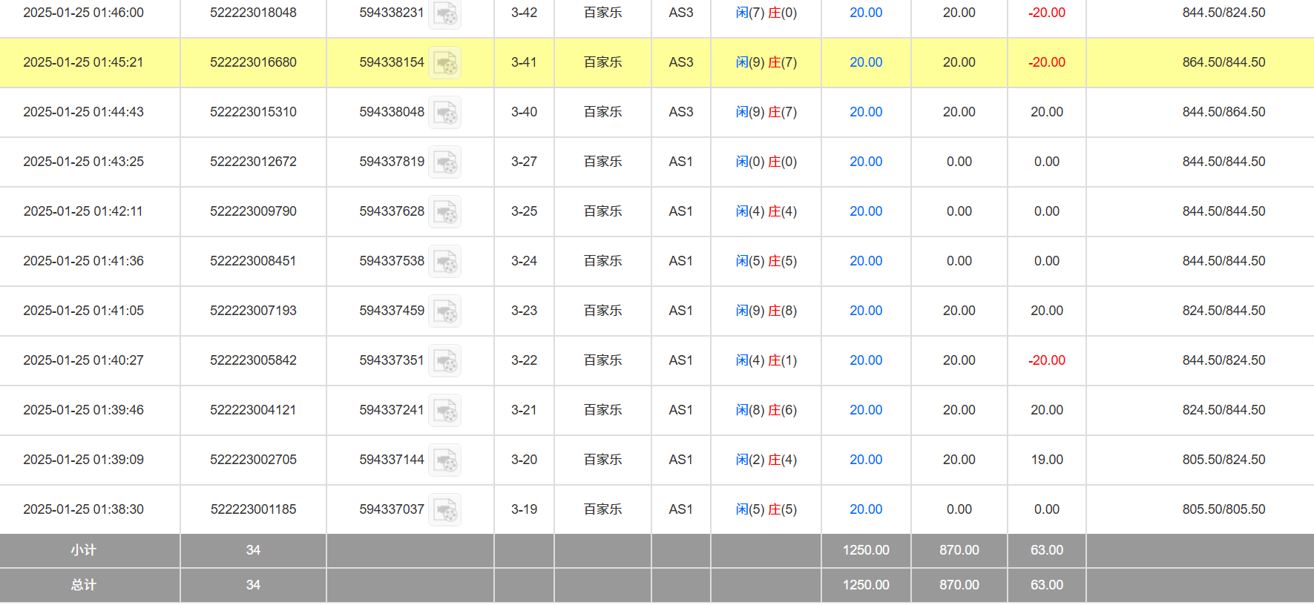Click blue 20.00 bet amount for table 3-27
Viewport: 1314px width, 605px height.
click(x=866, y=162)
